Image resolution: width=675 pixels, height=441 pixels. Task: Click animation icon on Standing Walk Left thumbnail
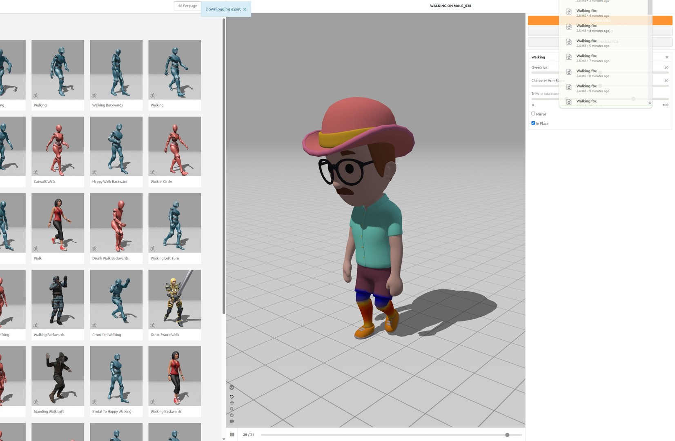(x=36, y=402)
